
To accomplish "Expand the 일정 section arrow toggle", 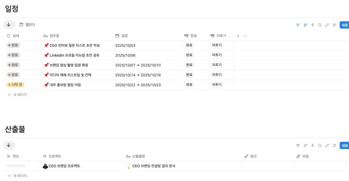I will (x=9, y=25).
